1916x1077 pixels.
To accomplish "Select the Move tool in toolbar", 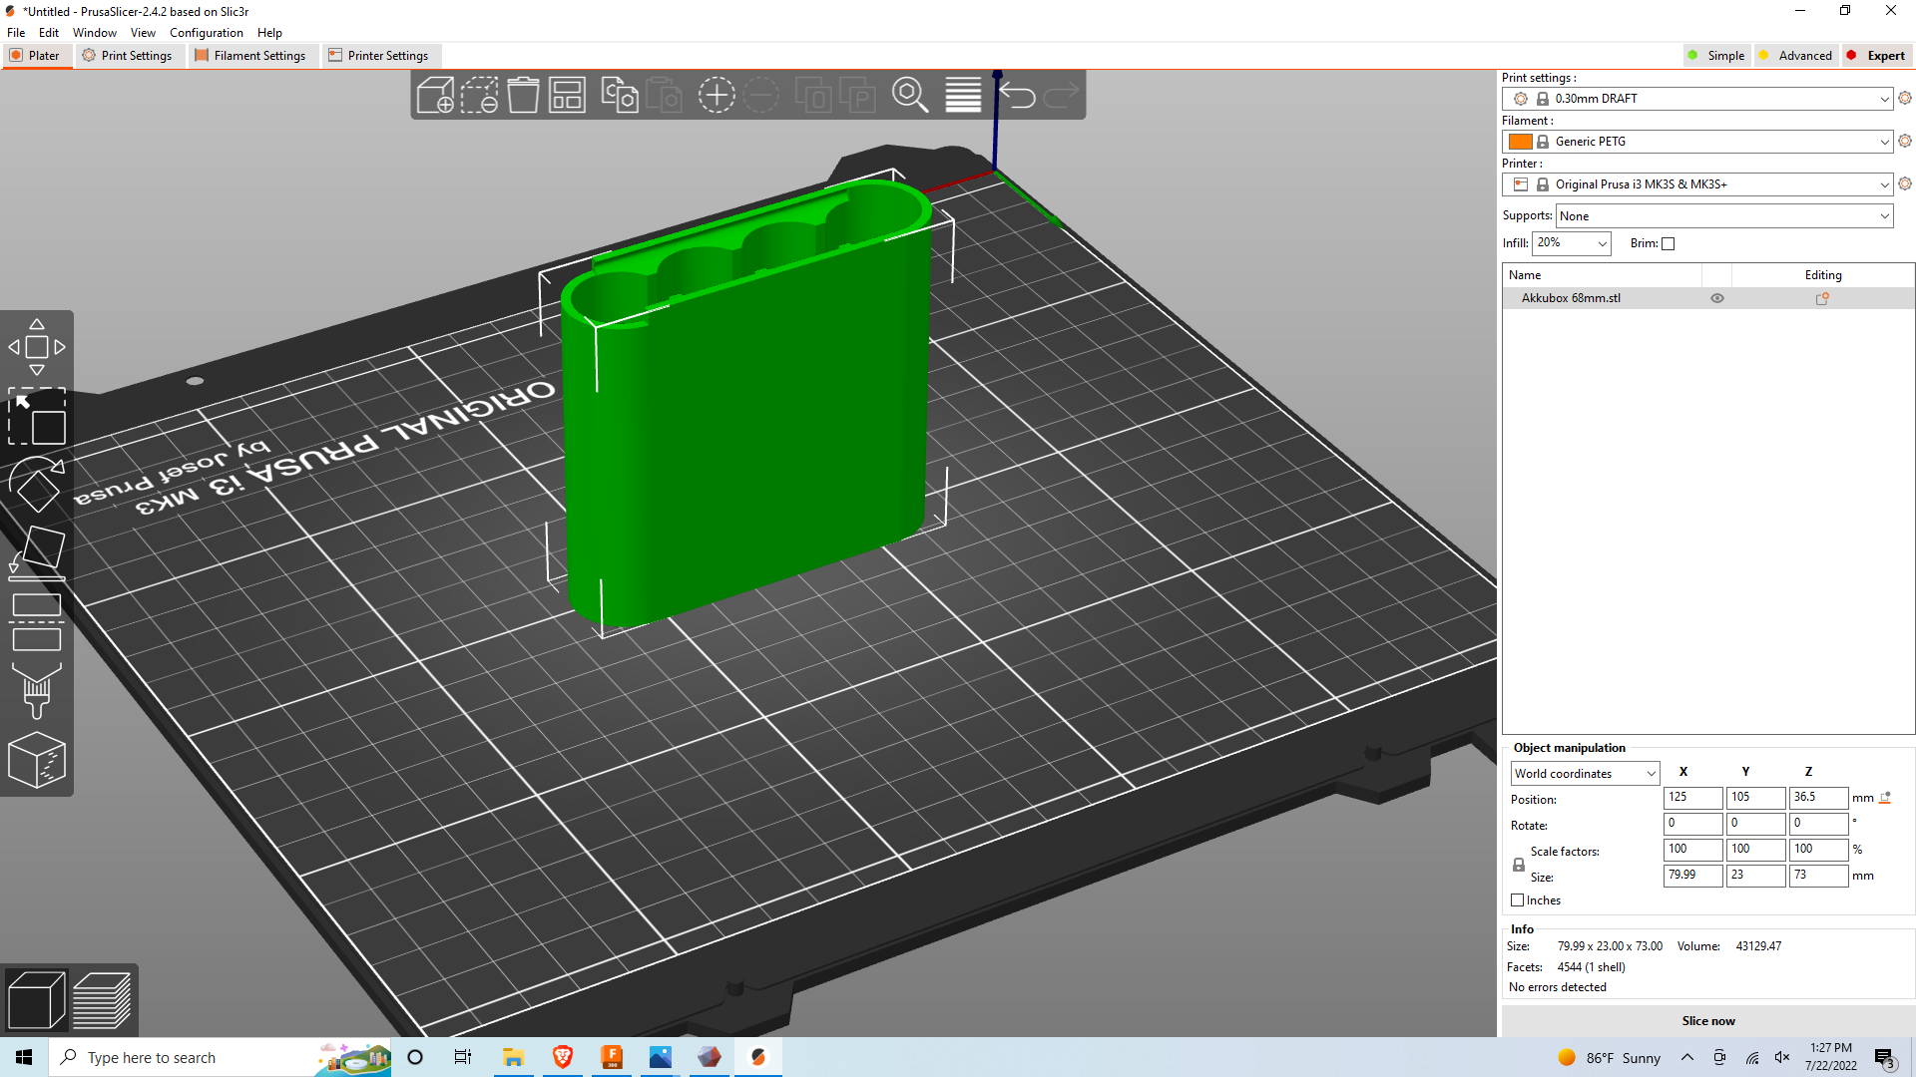I will pos(36,347).
